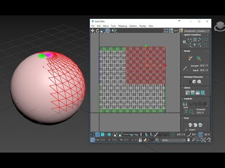Click the Weld Threshold value field
225x168 pixels.
point(199,112)
